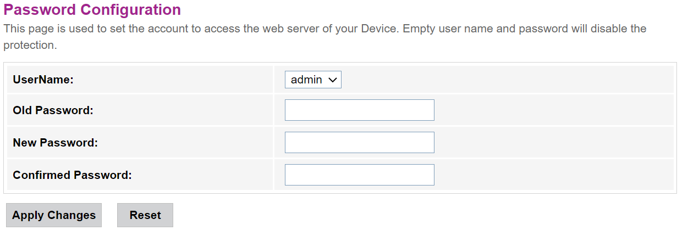This screenshot has height=236, width=688.
Task: Click the "UserName:" label
Action: [43, 80]
